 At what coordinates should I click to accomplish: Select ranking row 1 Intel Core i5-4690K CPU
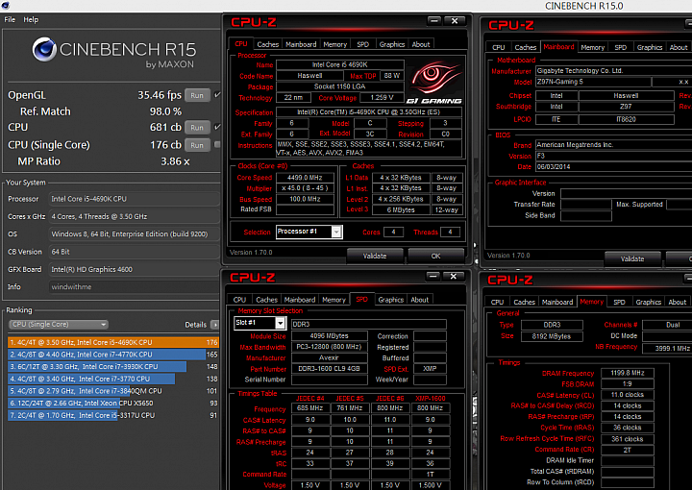(113, 342)
